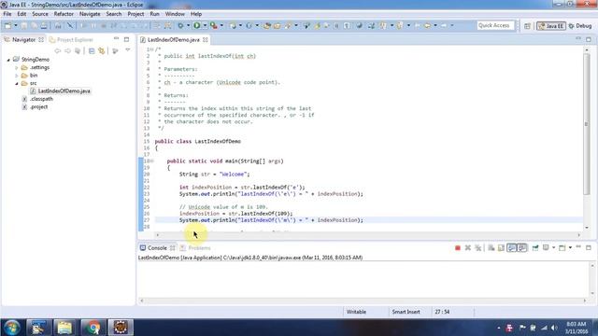
Task: Select the LastIndexOfDemo.java editor tab
Action: [173, 39]
